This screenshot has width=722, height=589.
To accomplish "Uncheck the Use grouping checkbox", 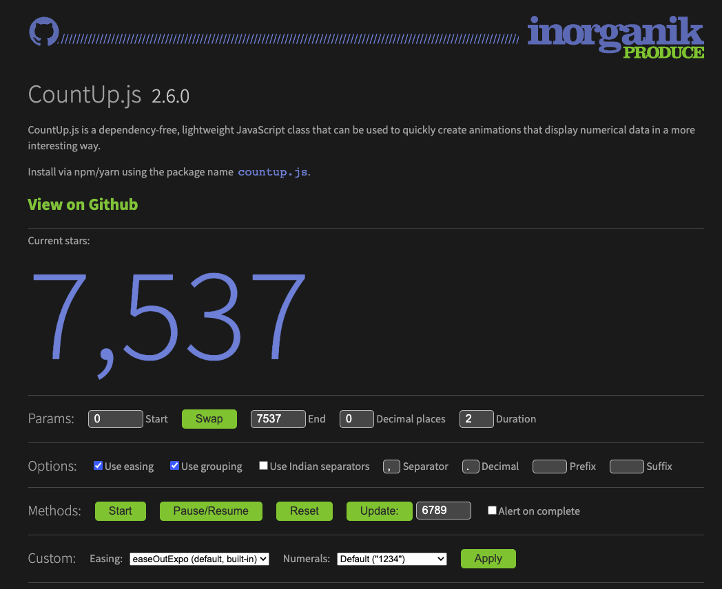I will 174,466.
